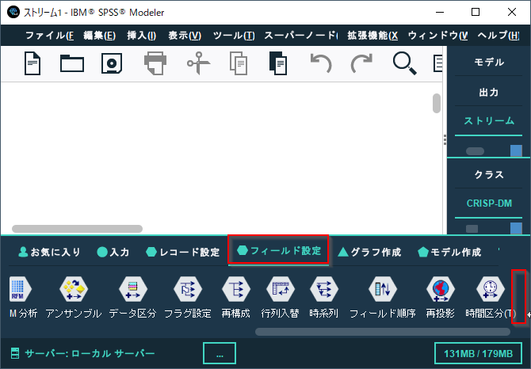
Task: Open the クラス project tab
Action: click(x=489, y=174)
